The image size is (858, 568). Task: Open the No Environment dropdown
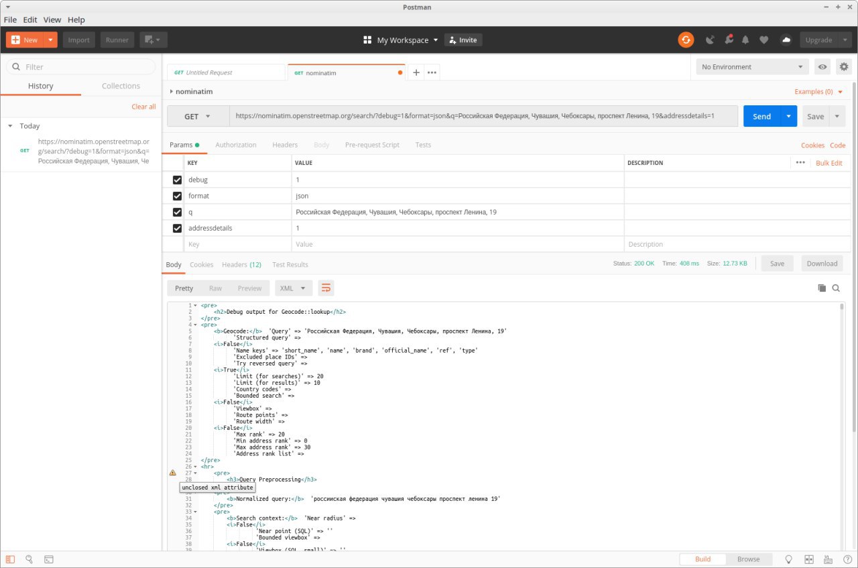[x=753, y=67]
